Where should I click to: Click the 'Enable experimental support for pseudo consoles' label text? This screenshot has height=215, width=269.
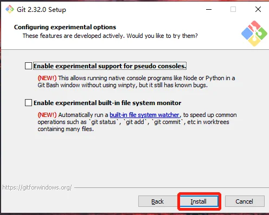point(110,66)
